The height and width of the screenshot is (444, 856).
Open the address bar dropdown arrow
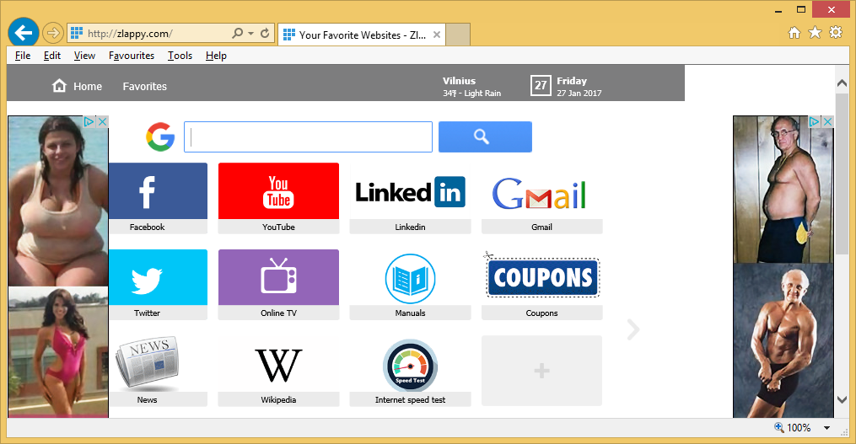point(251,33)
